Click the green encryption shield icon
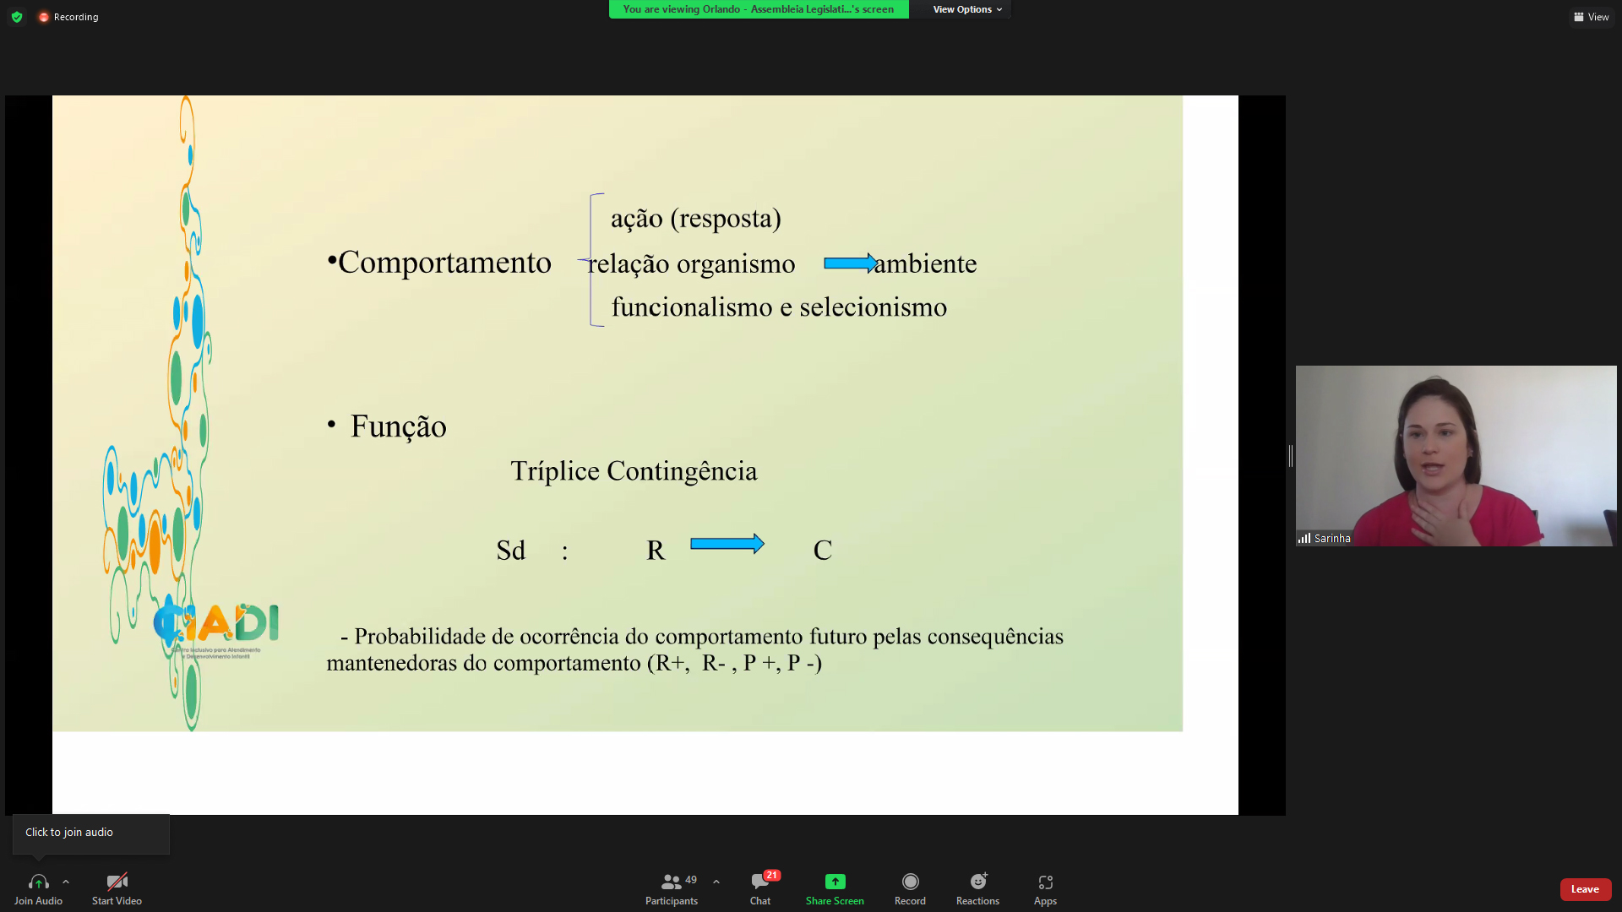Screen dimensions: 1622x912 pos(17,17)
